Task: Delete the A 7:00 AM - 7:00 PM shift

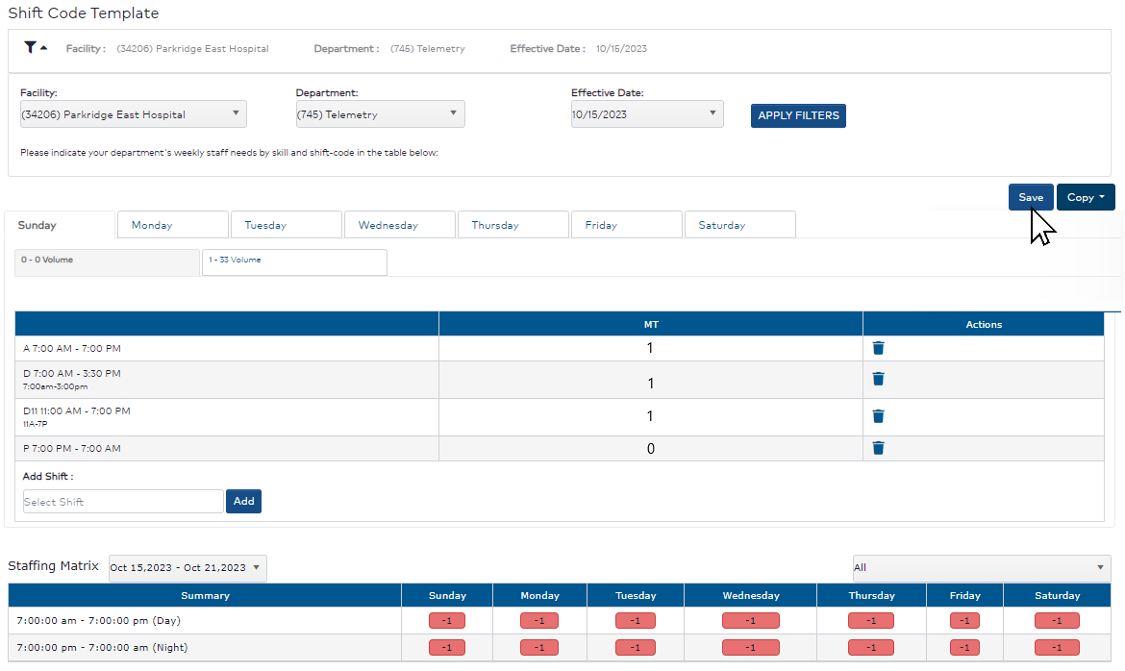Action: pos(878,347)
